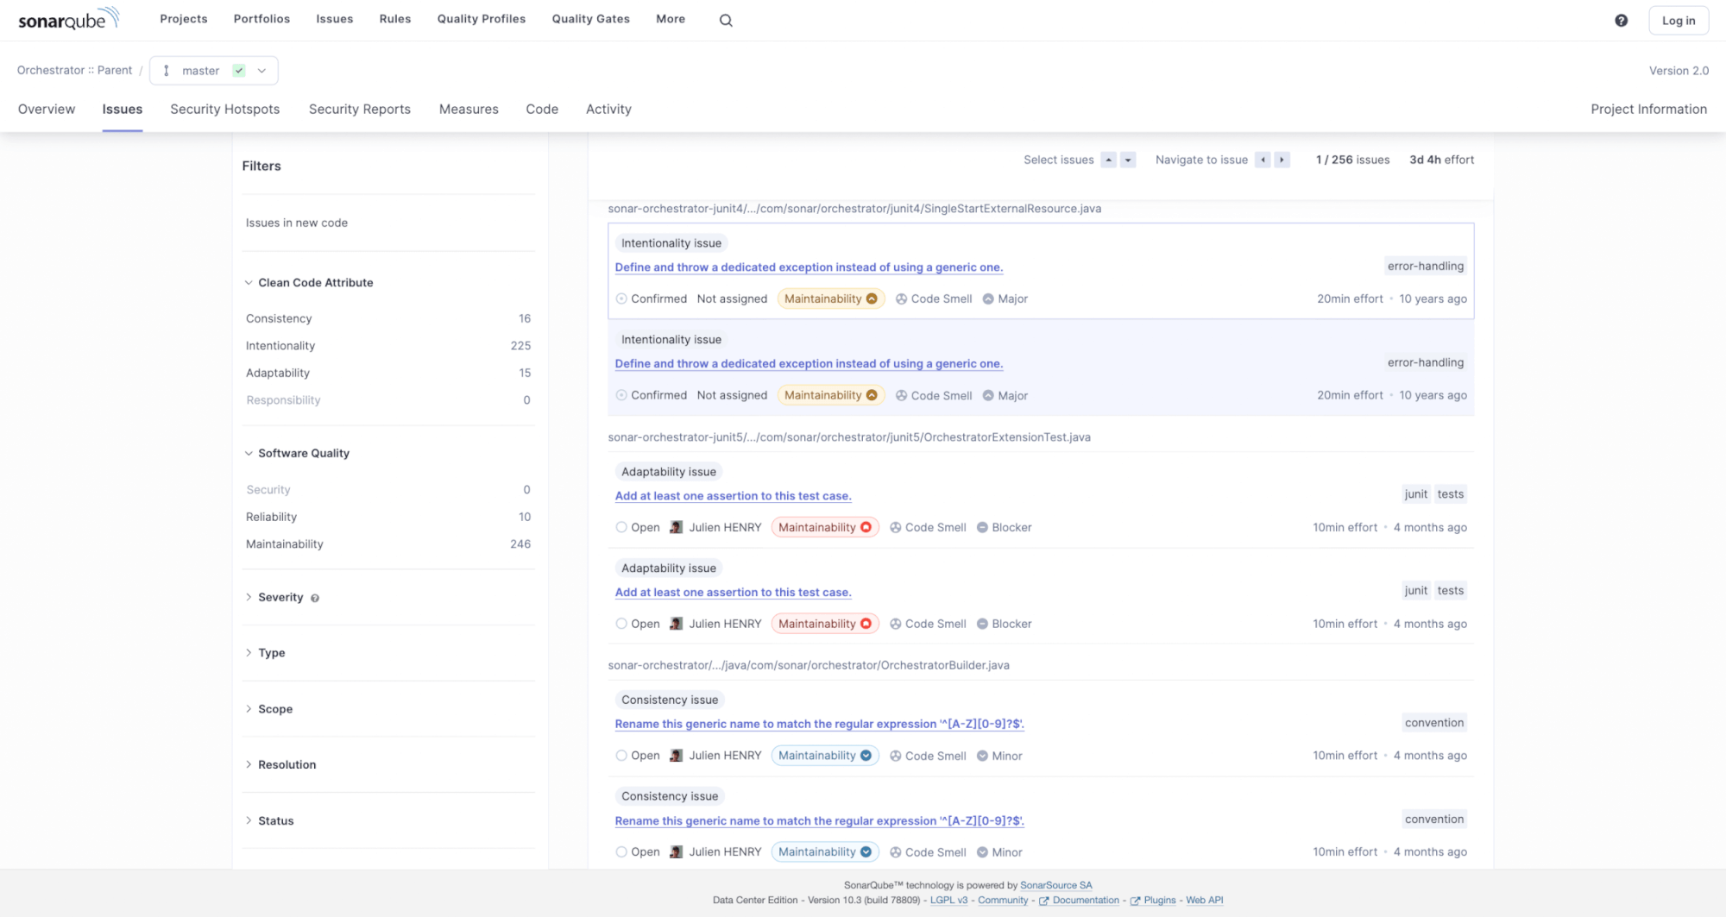This screenshot has height=917, width=1726.
Task: Switch to the Overview tab
Action: point(47,110)
